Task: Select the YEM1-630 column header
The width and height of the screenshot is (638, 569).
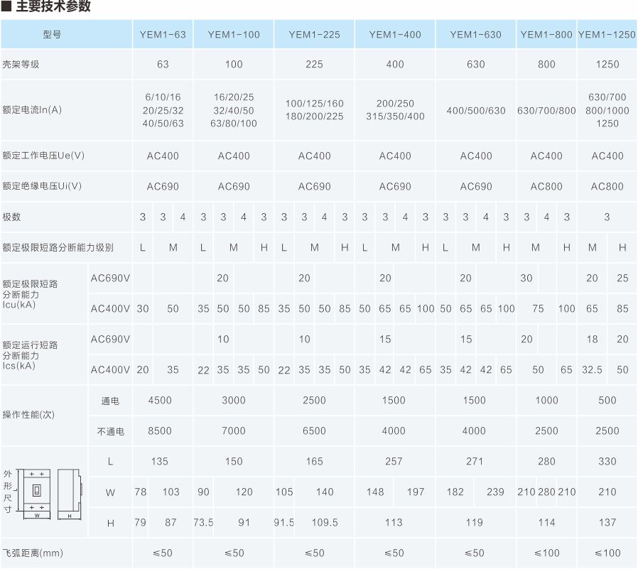Action: click(x=475, y=34)
